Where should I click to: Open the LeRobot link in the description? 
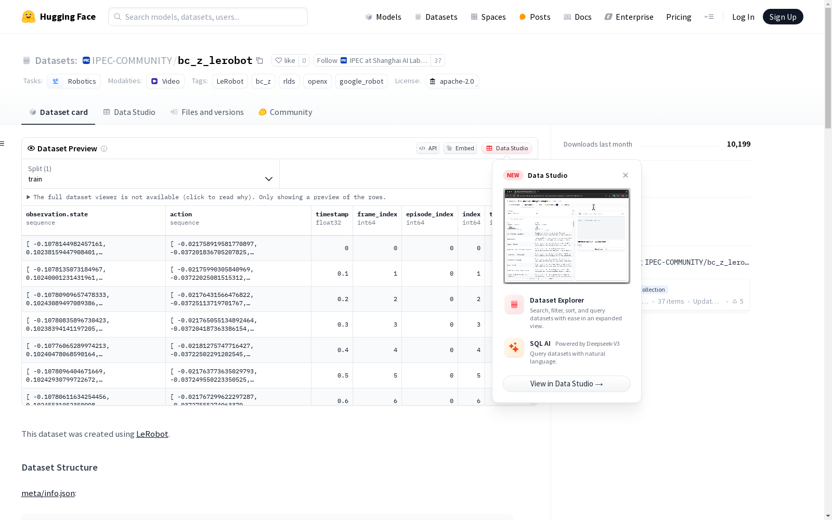click(x=152, y=434)
